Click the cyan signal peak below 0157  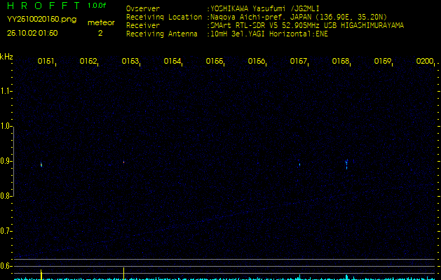coord(299,277)
